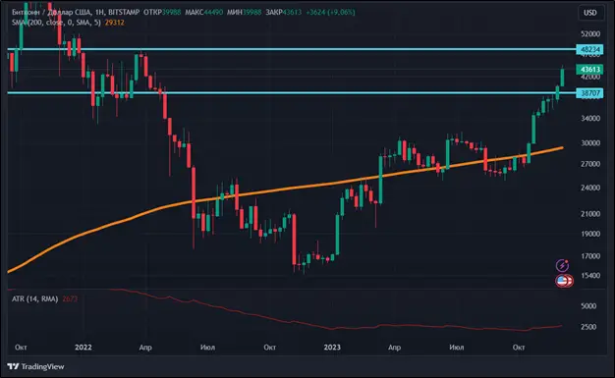This screenshot has height=378, width=615.
Task: Click the purple lightning event icon
Action: 563,265
